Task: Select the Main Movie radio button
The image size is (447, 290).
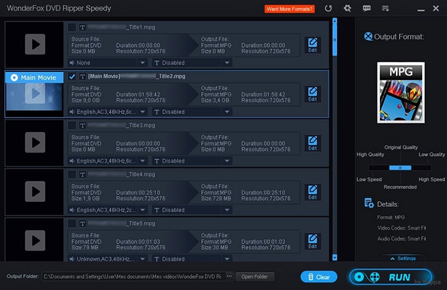Action: point(14,77)
